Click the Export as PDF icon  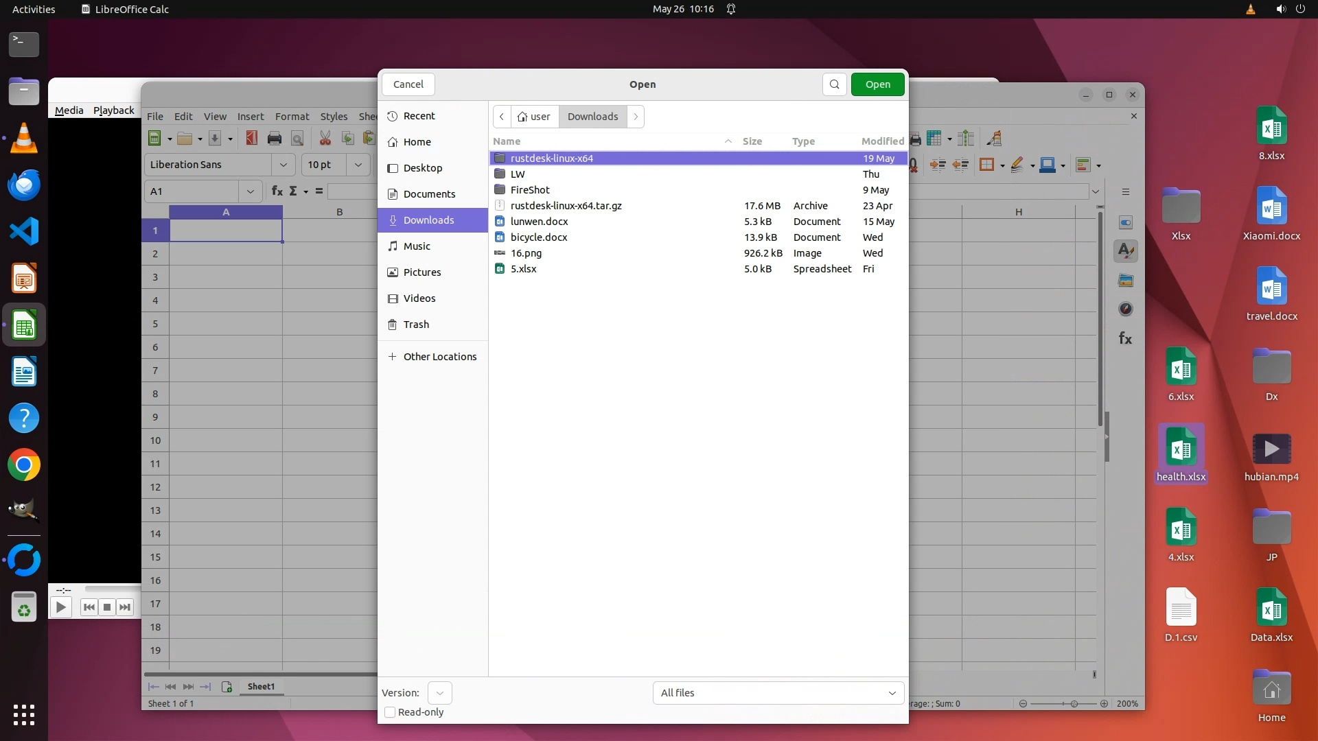(251, 139)
